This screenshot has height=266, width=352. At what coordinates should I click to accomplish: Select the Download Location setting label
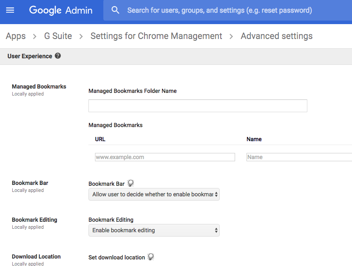click(36, 256)
